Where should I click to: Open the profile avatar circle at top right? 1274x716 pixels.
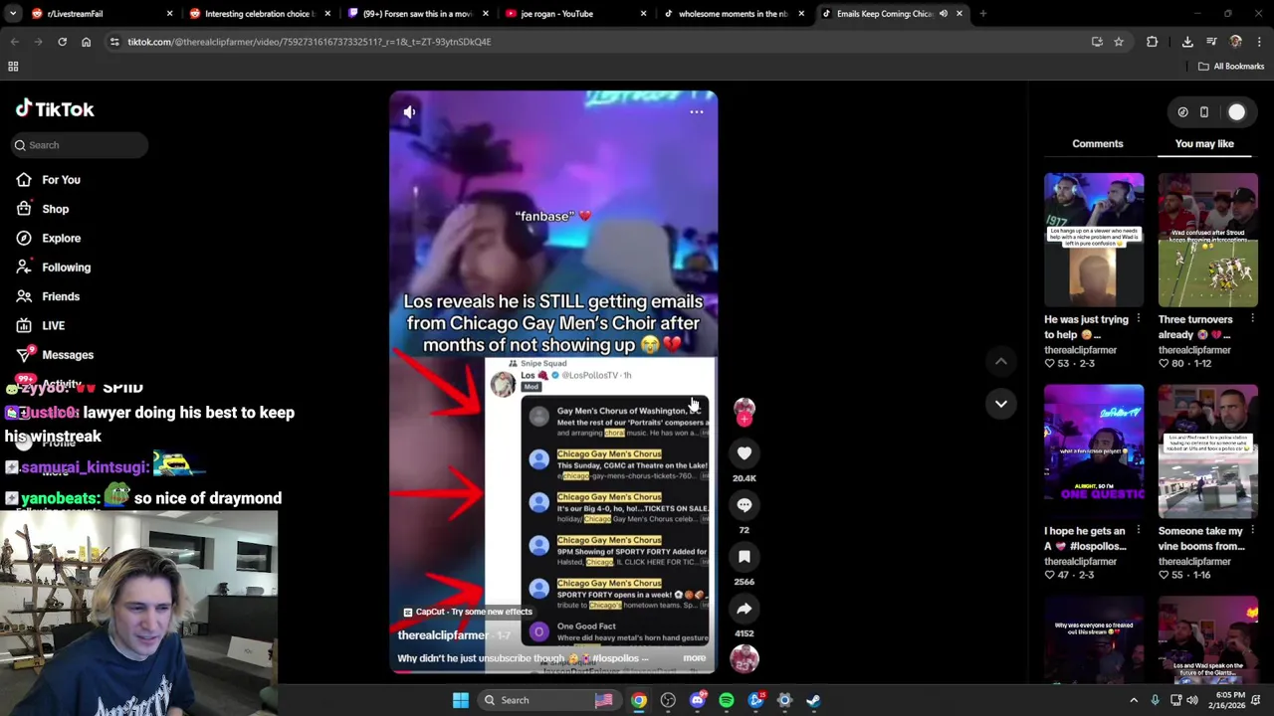(x=1236, y=112)
